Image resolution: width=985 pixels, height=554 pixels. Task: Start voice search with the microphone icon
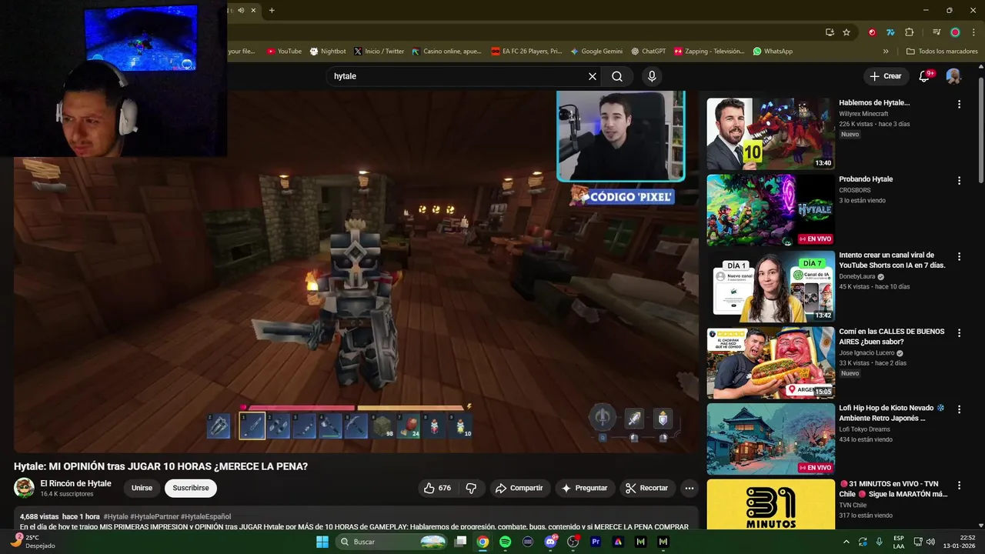click(652, 76)
